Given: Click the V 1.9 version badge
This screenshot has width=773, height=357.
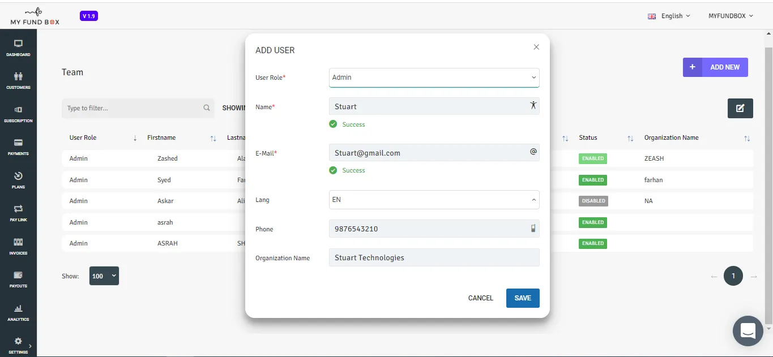Looking at the screenshot, I should [x=89, y=16].
